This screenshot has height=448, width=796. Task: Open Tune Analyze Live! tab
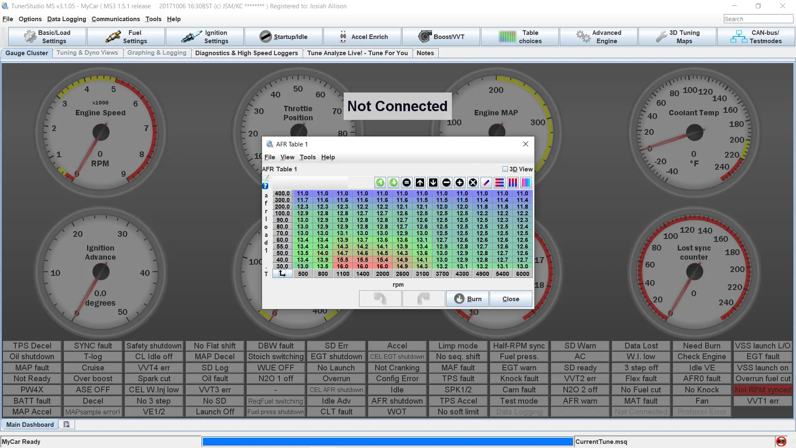pos(357,53)
